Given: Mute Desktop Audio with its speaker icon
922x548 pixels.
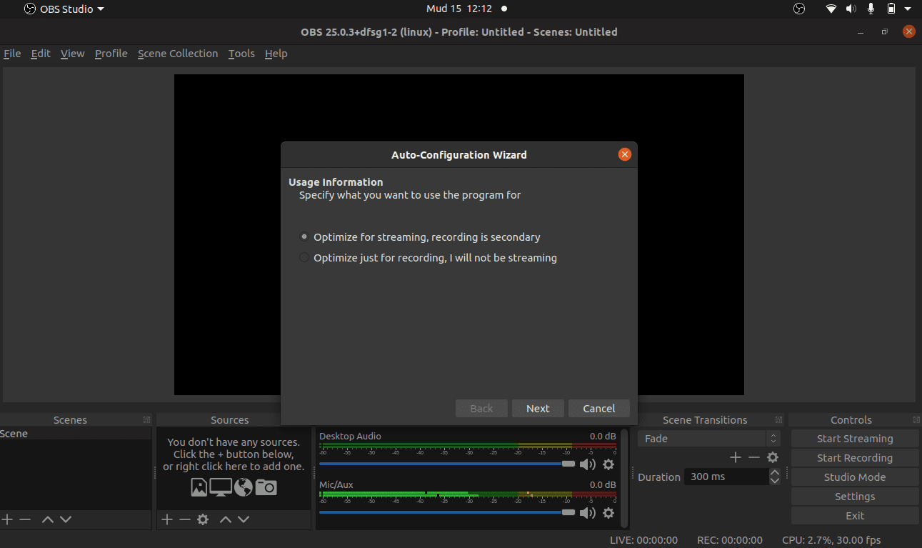Looking at the screenshot, I should (588, 464).
